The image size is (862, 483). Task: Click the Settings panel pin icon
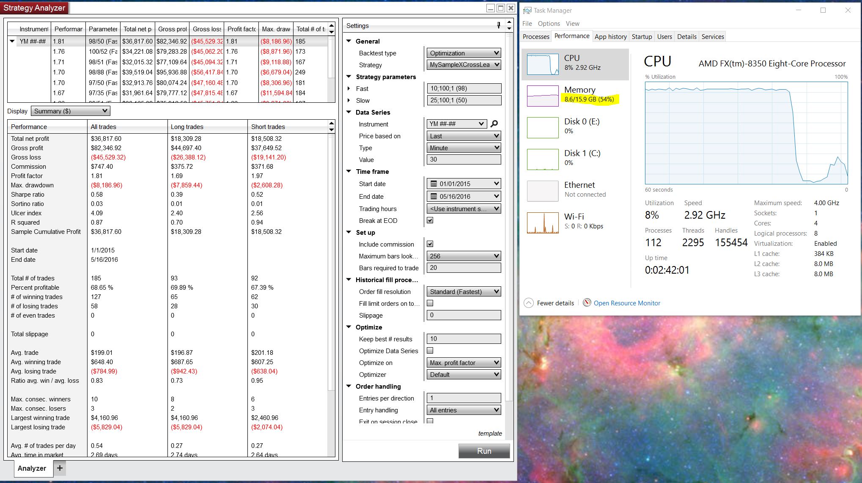(499, 25)
